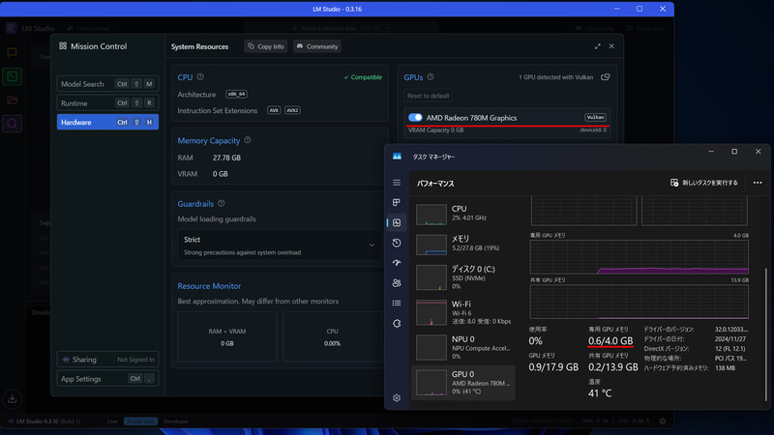Open Task Manager hamburger navigation menu

point(397,183)
